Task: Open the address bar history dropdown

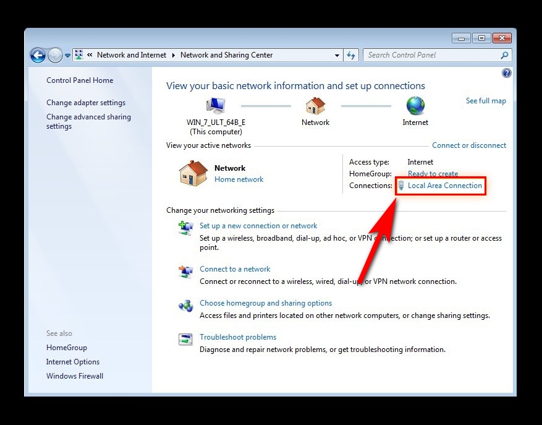Action: tap(337, 56)
